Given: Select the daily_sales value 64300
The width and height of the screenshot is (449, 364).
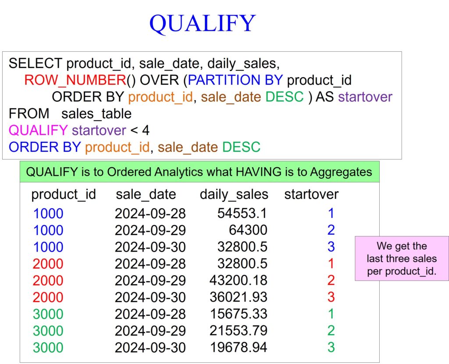Looking at the screenshot, I should (x=248, y=230).
